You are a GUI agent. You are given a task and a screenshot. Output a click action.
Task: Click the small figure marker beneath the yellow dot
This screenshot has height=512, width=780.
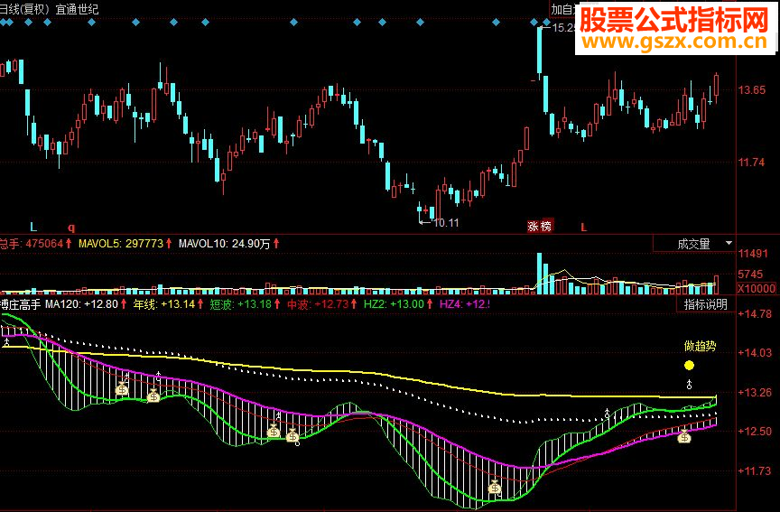[x=690, y=384]
